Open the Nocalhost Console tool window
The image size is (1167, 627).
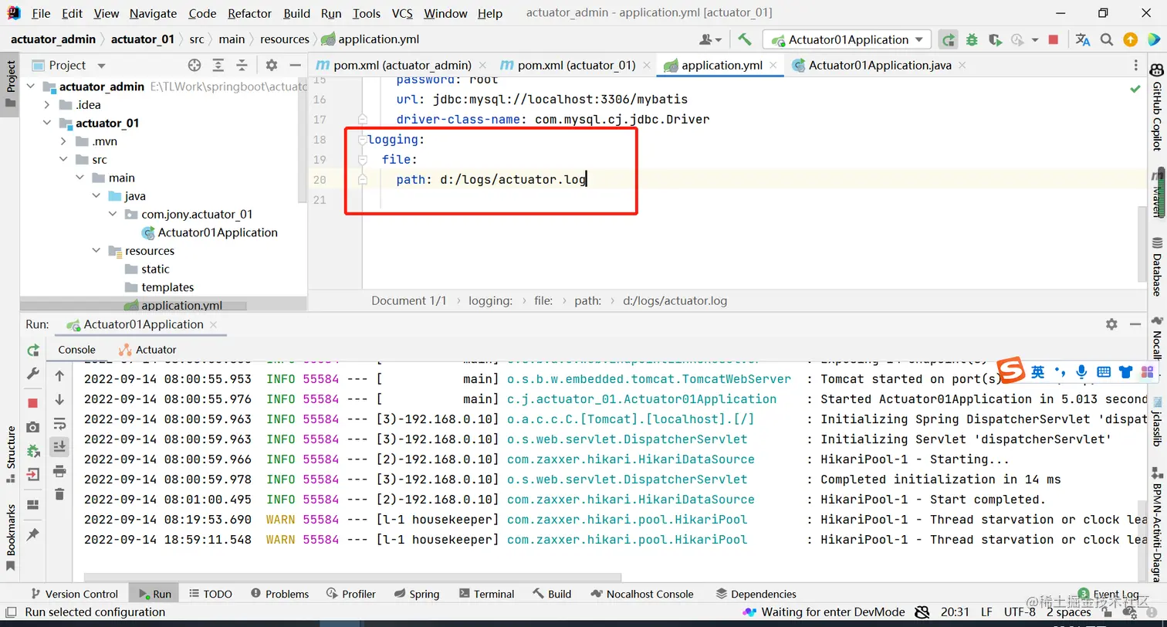(642, 594)
